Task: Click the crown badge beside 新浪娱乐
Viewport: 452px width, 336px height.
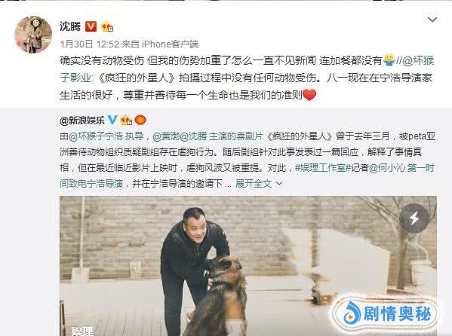Action: point(126,120)
